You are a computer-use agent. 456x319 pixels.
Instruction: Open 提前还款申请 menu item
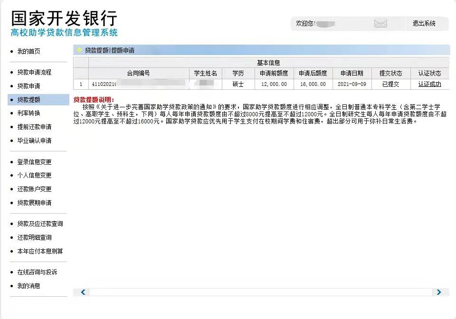[x=34, y=127]
